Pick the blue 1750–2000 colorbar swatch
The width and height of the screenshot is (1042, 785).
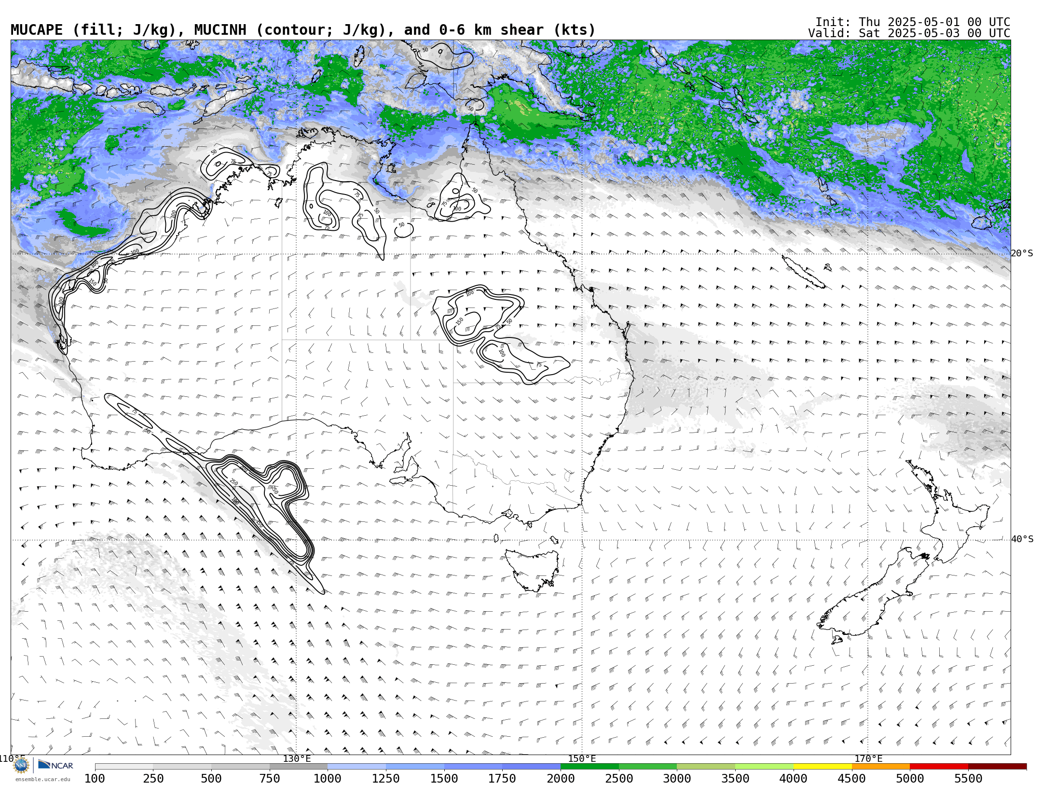[x=532, y=767]
